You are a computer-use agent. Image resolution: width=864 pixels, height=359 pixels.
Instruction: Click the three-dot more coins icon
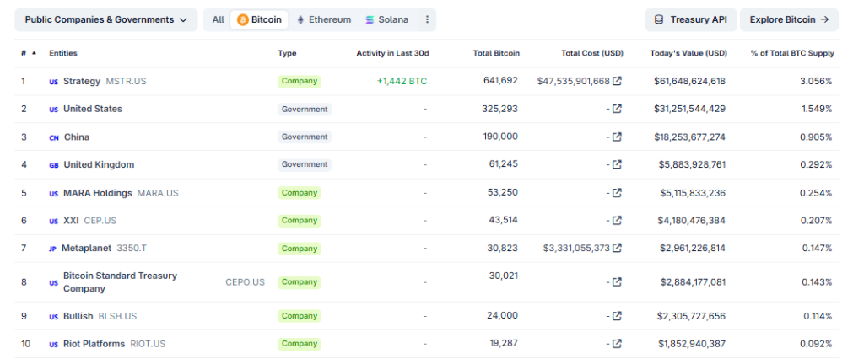(x=427, y=20)
